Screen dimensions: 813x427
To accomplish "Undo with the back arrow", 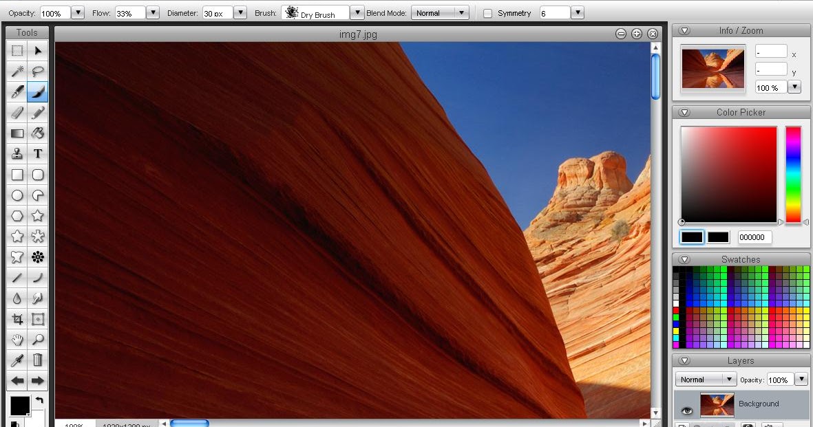I will click(x=17, y=380).
